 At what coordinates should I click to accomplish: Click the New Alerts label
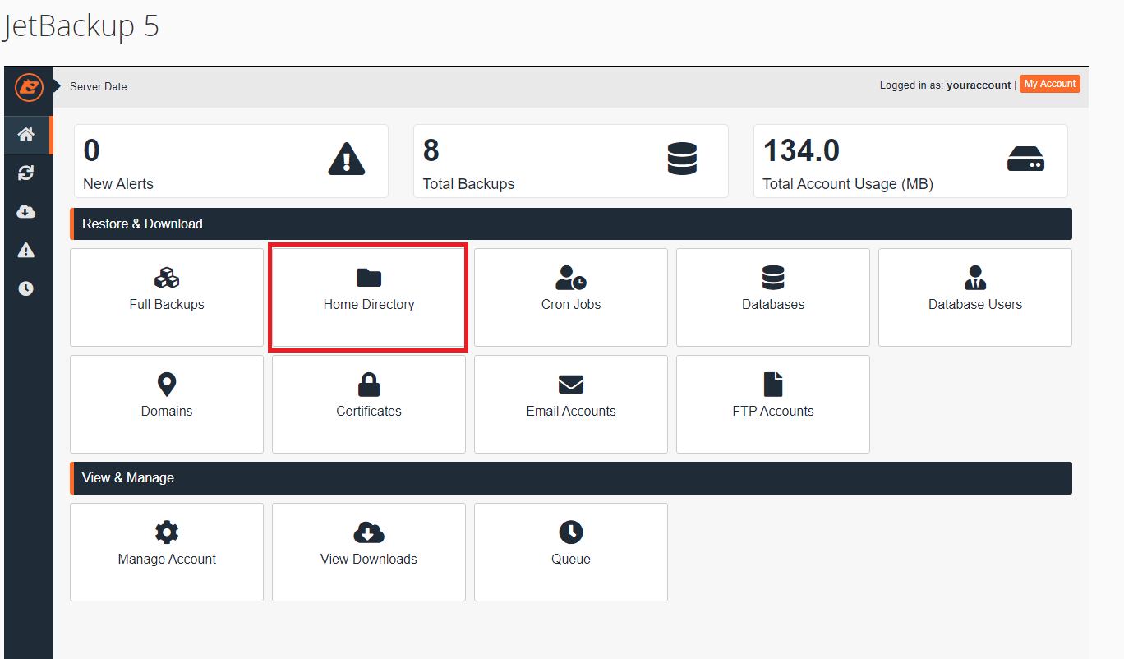point(118,184)
